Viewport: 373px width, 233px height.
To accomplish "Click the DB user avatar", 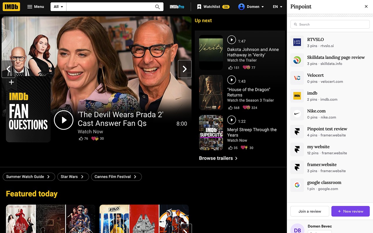I will pos(298,229).
